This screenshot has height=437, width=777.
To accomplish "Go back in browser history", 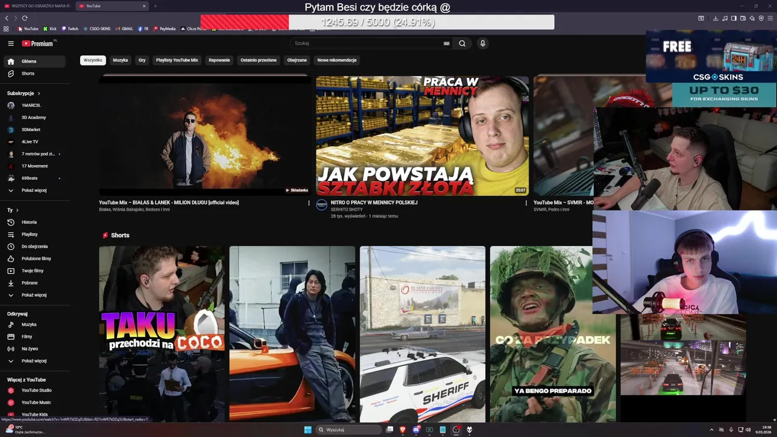I will click(x=7, y=18).
